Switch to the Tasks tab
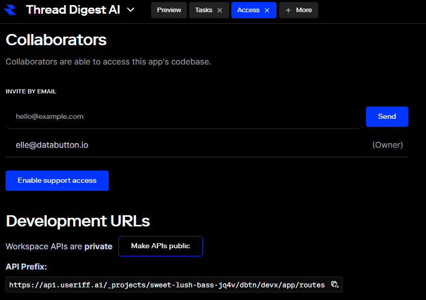 (204, 10)
